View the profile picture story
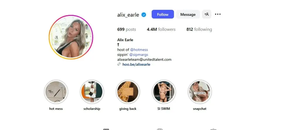The image size is (300, 130). pyautogui.click(x=71, y=37)
